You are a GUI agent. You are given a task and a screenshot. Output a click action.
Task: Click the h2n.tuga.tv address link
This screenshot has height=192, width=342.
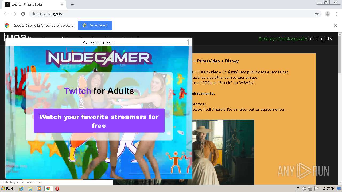click(320, 39)
